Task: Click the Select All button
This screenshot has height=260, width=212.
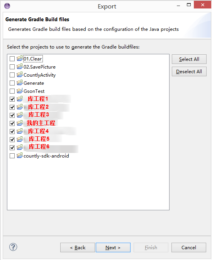Action: pyautogui.click(x=189, y=59)
